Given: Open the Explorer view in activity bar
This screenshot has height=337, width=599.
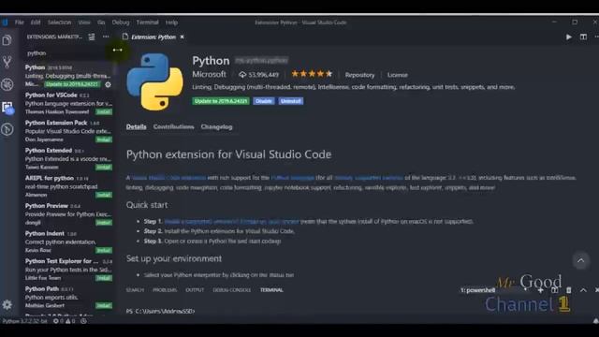Looking at the screenshot, I should click(7, 40).
